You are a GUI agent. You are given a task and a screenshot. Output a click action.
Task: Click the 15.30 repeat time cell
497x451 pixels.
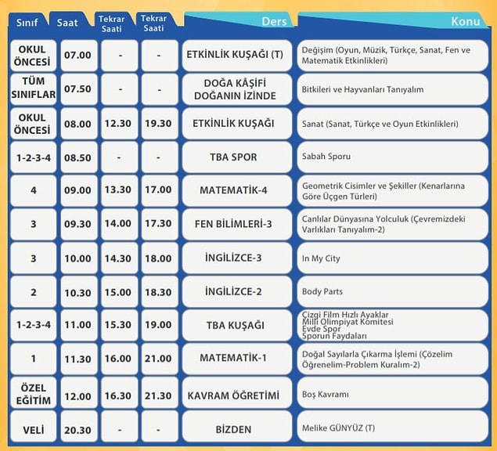click(x=120, y=326)
